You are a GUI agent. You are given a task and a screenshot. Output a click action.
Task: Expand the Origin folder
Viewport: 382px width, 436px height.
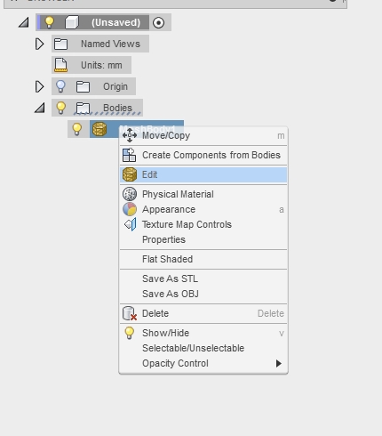(39, 86)
